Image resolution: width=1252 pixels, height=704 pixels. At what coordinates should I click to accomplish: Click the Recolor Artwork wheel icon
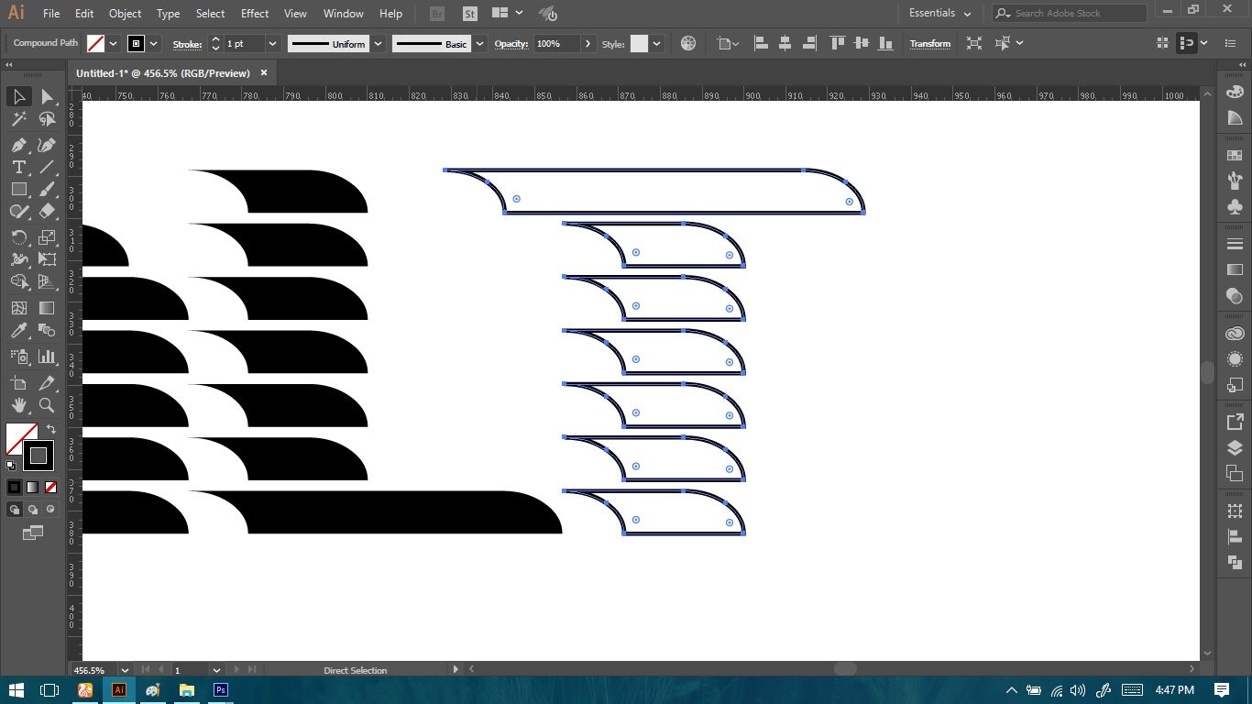(688, 43)
